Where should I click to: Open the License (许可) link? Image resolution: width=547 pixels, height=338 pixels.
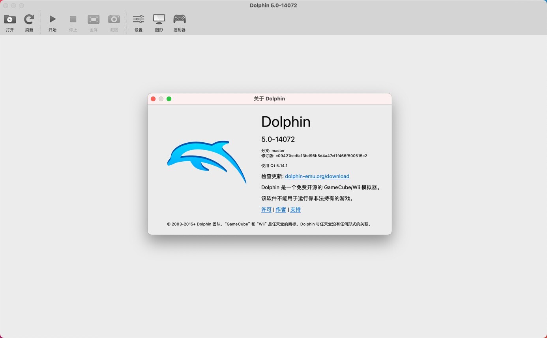pyautogui.click(x=266, y=210)
